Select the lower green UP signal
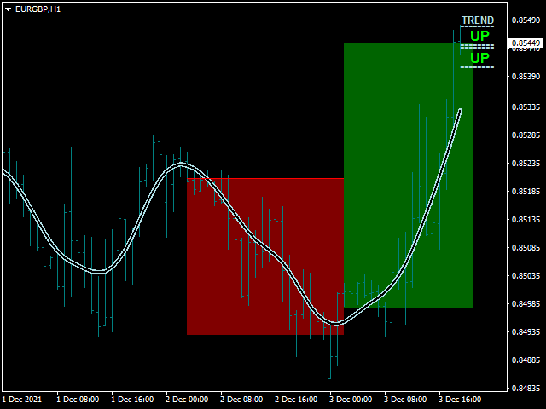546x409 pixels. point(480,58)
